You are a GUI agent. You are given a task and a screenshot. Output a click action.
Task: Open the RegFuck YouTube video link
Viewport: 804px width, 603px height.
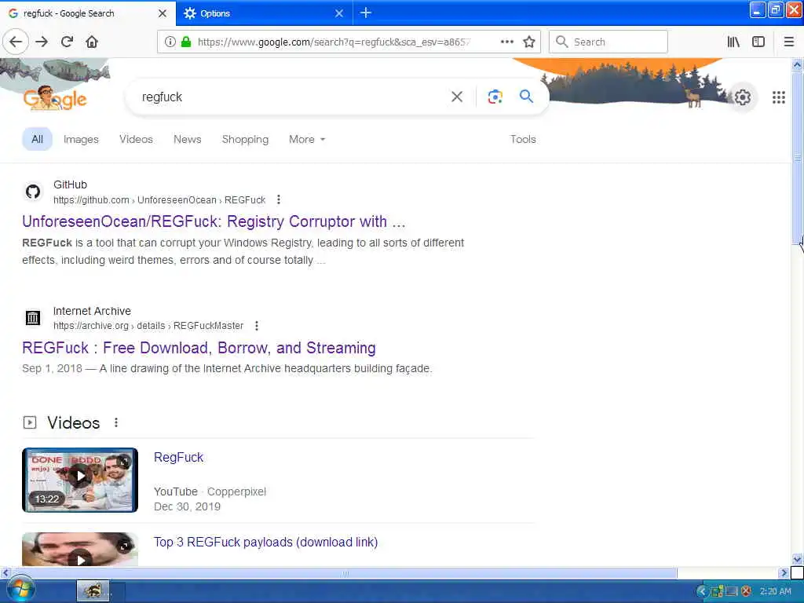click(x=178, y=458)
